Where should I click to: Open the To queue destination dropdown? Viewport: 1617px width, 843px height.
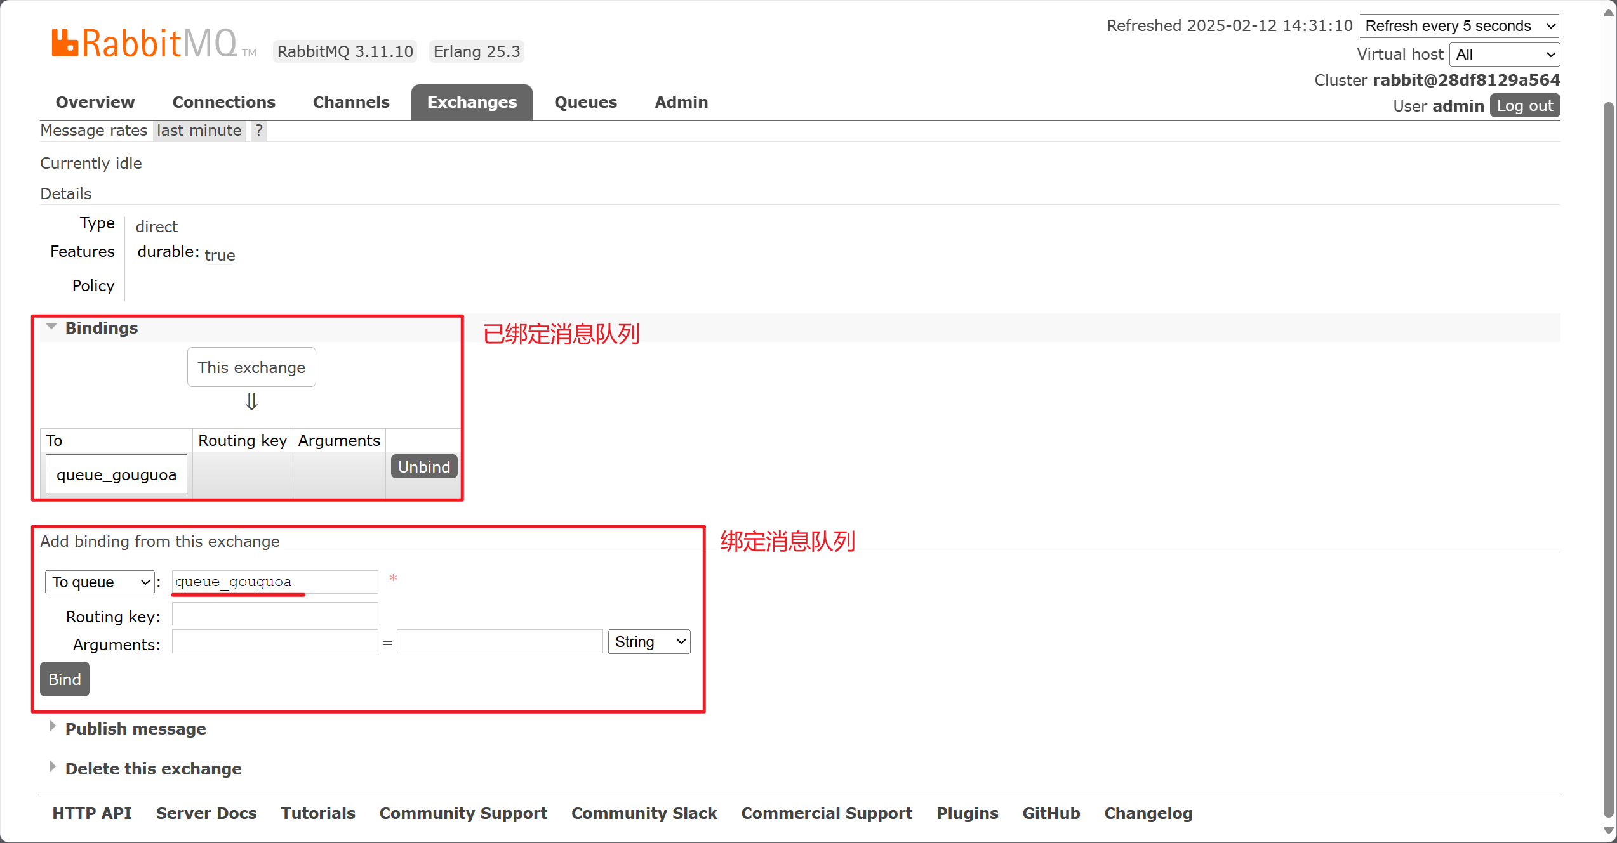(x=100, y=582)
